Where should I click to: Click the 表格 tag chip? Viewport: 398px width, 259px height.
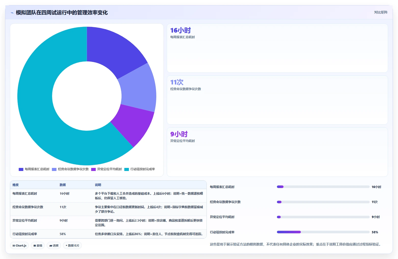(38, 246)
